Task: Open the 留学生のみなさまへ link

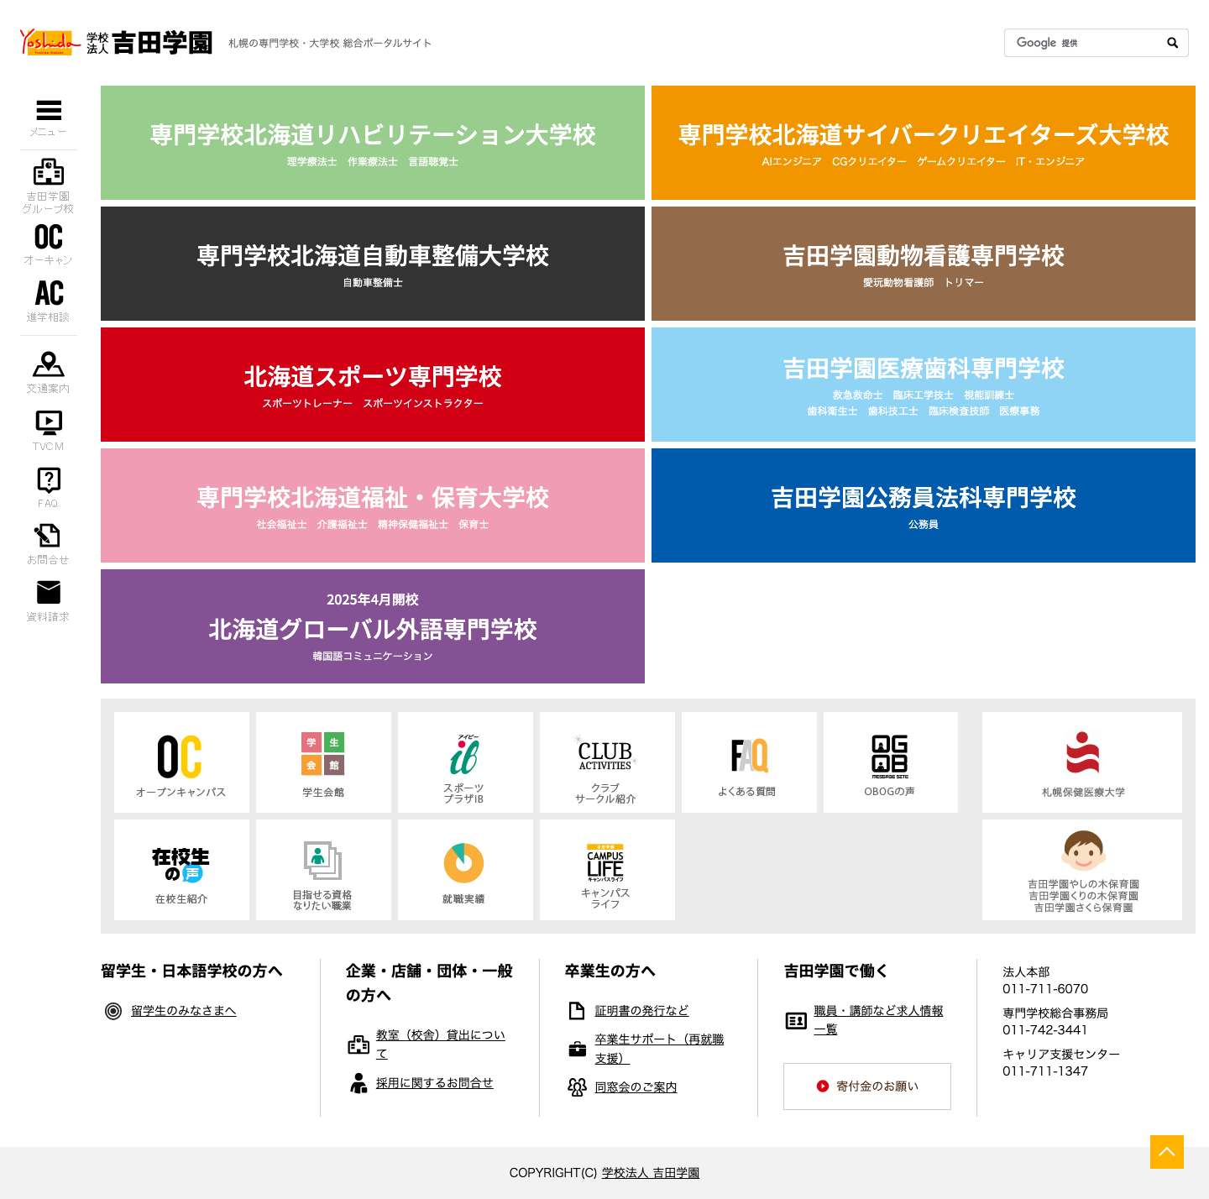Action: pyautogui.click(x=183, y=1011)
